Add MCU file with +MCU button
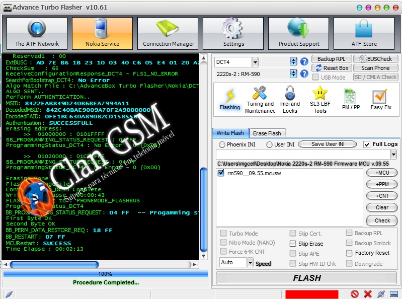Screen dimensions: 402x299 pos(382,173)
